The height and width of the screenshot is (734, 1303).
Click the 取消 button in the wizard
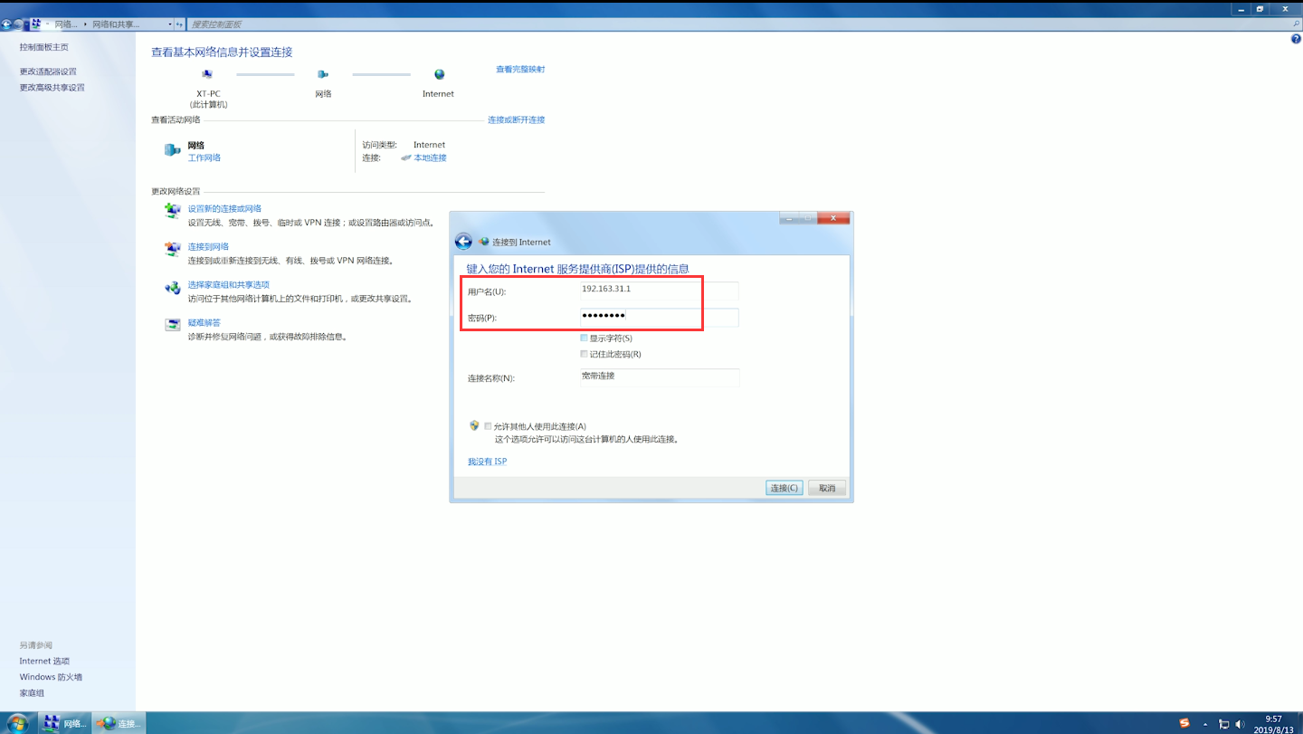(x=827, y=488)
